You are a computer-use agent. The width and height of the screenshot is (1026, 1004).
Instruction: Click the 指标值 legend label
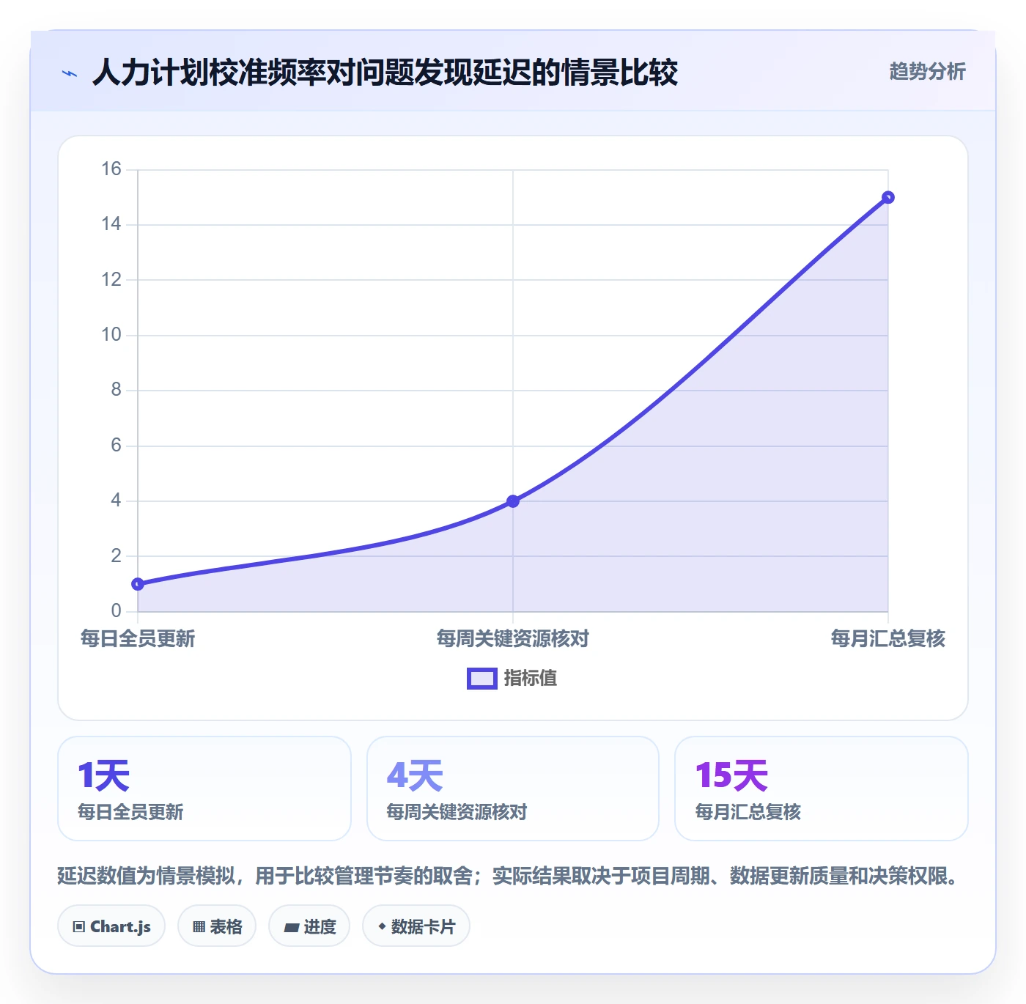pyautogui.click(x=531, y=679)
